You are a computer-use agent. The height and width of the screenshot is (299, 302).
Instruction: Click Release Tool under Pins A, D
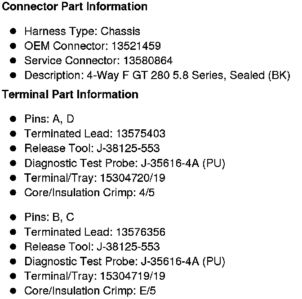pyautogui.click(x=92, y=148)
